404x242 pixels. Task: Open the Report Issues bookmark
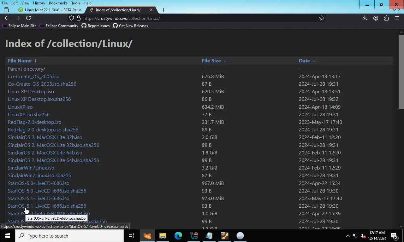(96, 26)
